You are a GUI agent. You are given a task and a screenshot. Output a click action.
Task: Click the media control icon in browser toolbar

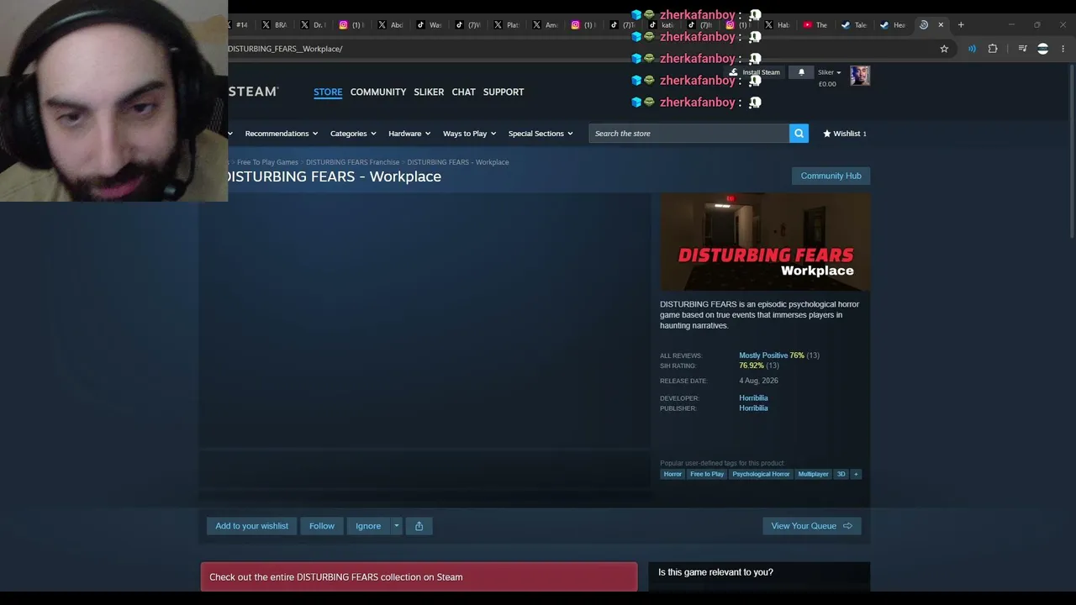(x=1022, y=49)
